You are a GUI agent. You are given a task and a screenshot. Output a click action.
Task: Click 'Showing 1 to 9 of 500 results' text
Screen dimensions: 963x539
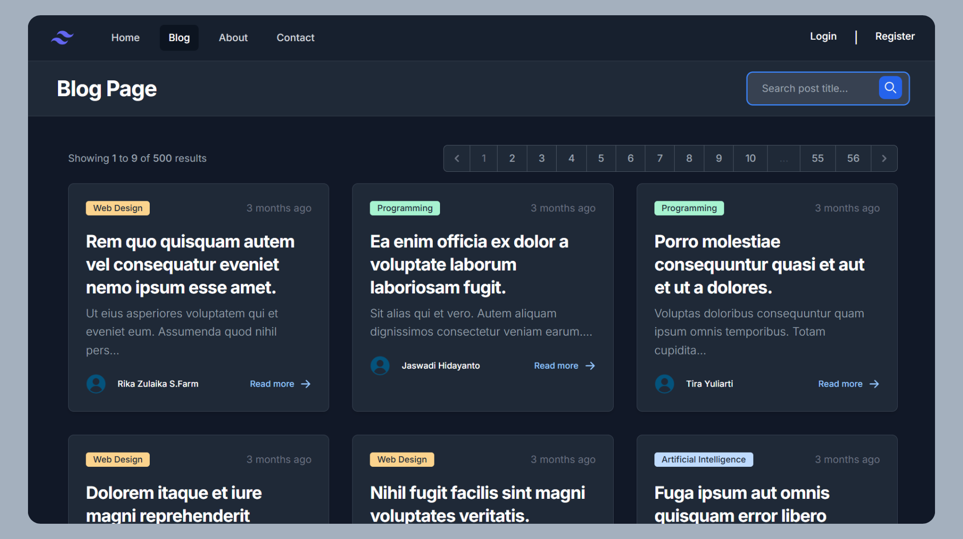(137, 158)
